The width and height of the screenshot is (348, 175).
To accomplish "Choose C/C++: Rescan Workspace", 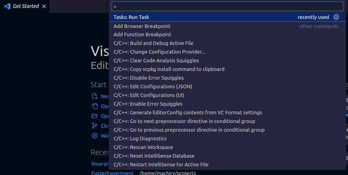I will (227, 147).
